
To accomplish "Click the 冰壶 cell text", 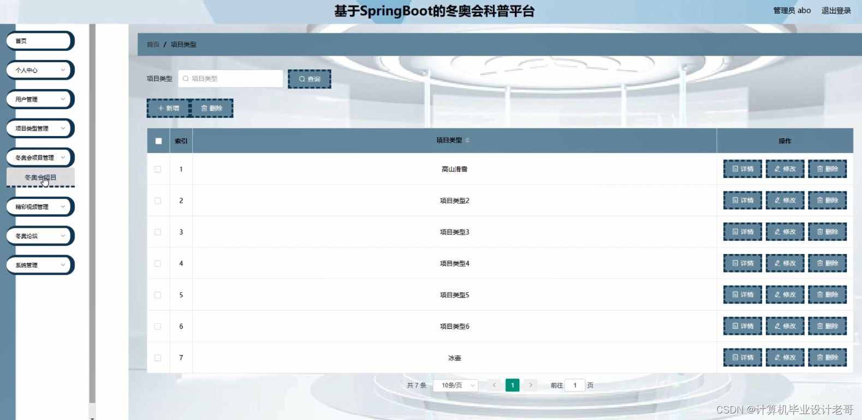I will point(454,358).
